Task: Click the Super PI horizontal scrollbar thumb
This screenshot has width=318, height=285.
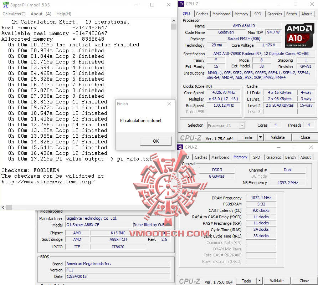Action: click(9, 207)
